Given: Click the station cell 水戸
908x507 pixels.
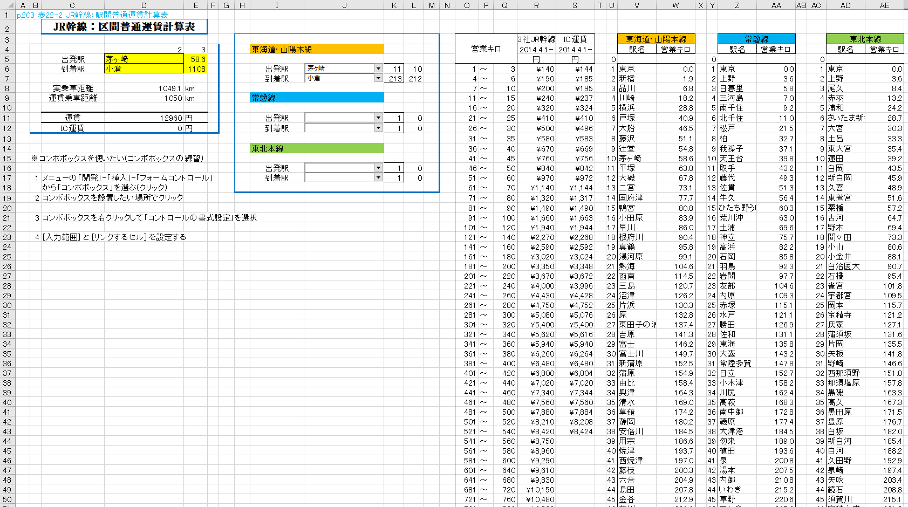Looking at the screenshot, I should coord(737,315).
